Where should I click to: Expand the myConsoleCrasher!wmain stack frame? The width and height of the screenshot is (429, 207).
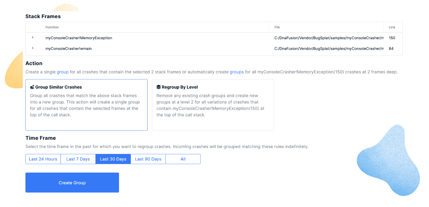coord(33,48)
